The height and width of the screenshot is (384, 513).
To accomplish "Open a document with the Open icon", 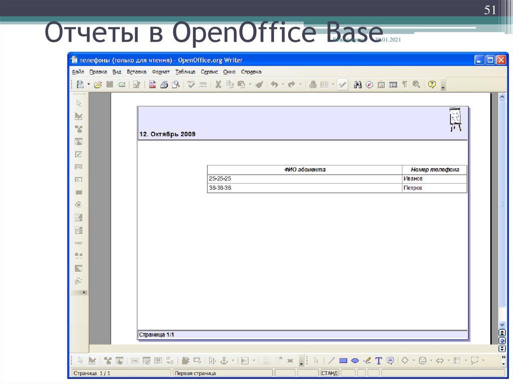I will click(x=98, y=84).
